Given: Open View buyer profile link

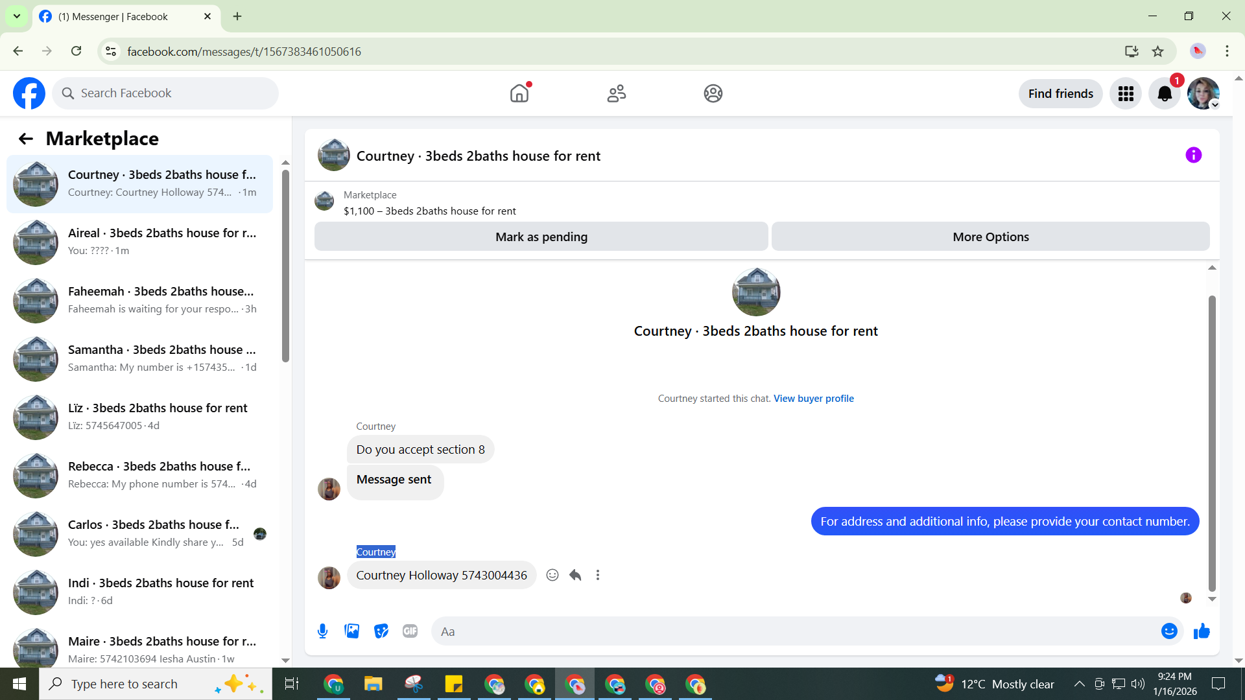Looking at the screenshot, I should 813,399.
